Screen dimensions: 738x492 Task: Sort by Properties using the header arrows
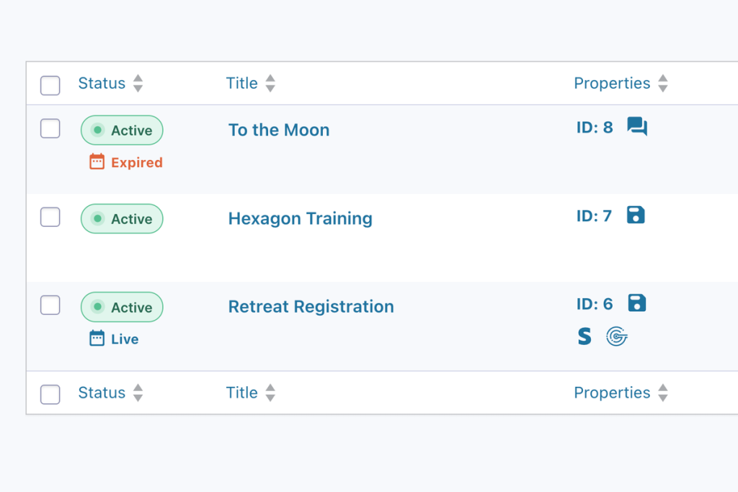coord(662,84)
